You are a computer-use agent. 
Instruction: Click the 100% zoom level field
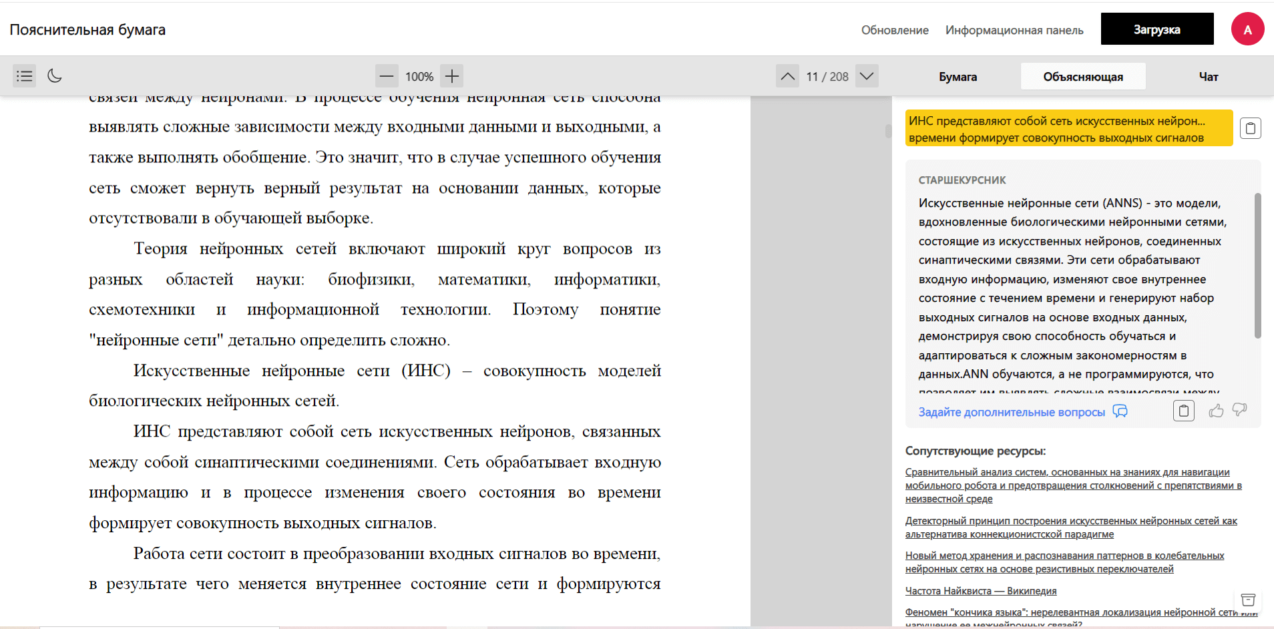pyautogui.click(x=419, y=77)
